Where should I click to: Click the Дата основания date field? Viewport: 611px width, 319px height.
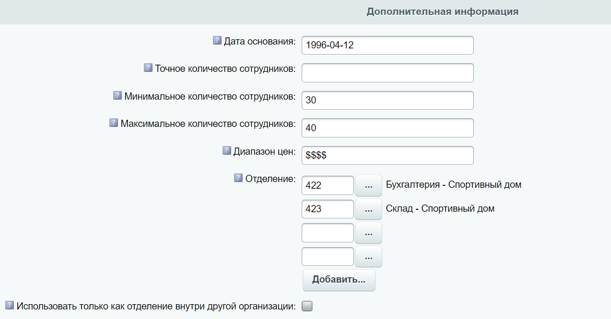(x=388, y=46)
